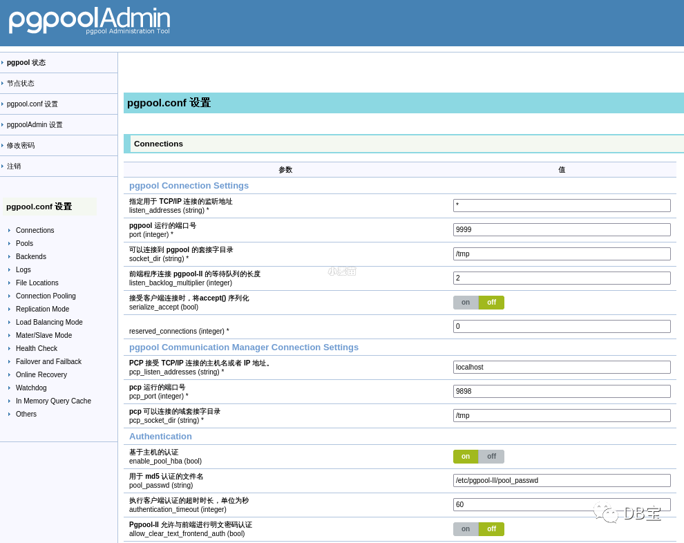Focus the pool_passwd file path input

[x=562, y=480]
